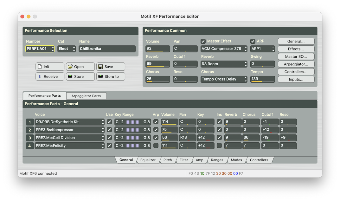Click the Controllers... button in Performance Common

pyautogui.click(x=296, y=72)
